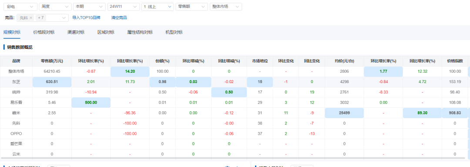Click the 2761 average price cell
Image resolution: width=470 pixels, height=167 pixels.
coord(344,92)
